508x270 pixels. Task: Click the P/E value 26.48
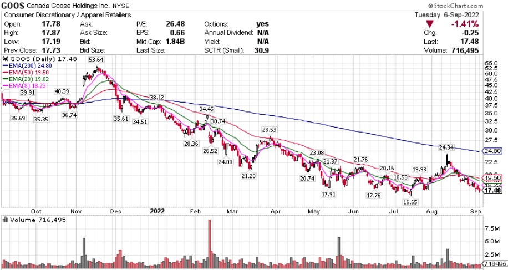175,24
